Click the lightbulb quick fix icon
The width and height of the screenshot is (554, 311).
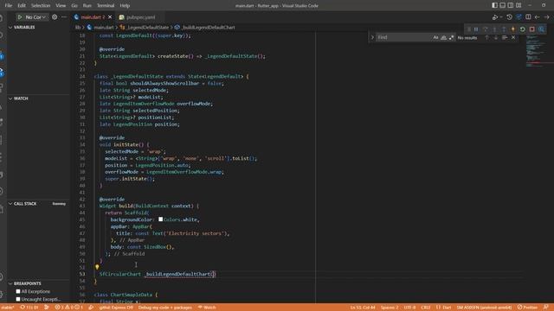pos(97,267)
